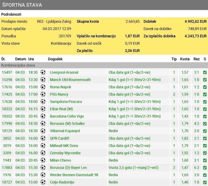
Task: Click the soccer ball icon for Milan-Chievo
Action: [x=43, y=160]
